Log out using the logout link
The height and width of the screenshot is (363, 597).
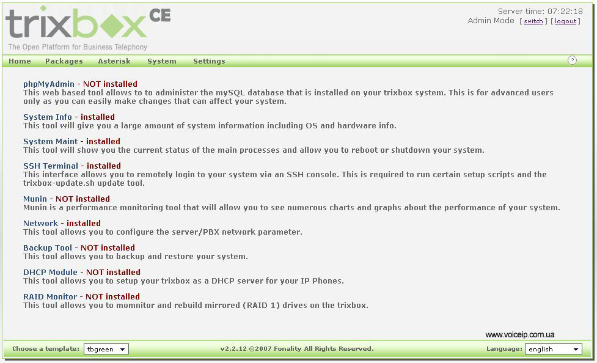point(565,21)
